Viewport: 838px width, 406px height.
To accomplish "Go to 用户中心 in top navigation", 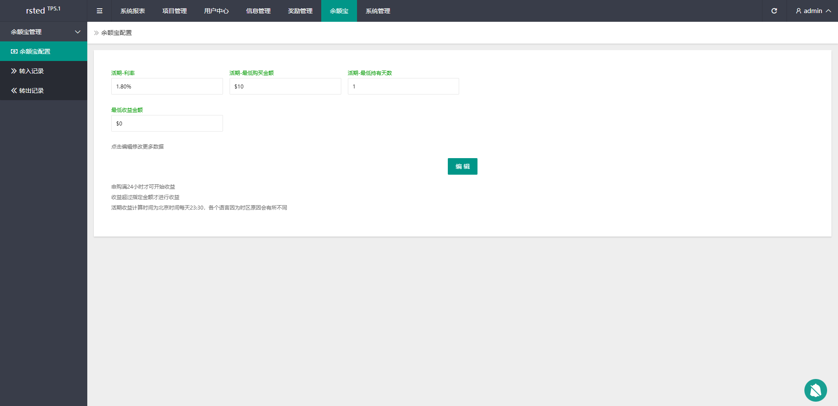I will coord(216,11).
